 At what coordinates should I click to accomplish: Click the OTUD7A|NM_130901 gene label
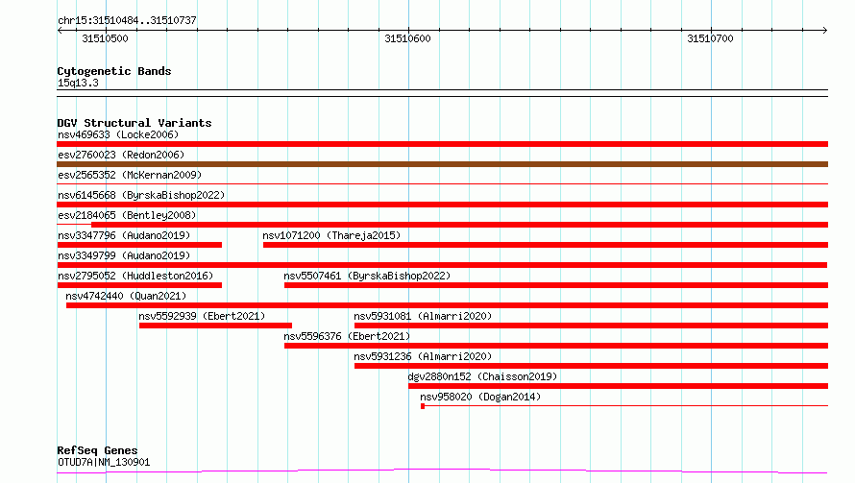click(x=104, y=462)
